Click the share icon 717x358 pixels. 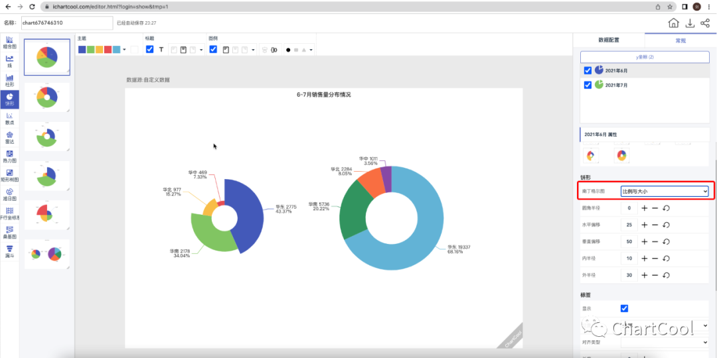pyautogui.click(x=704, y=23)
